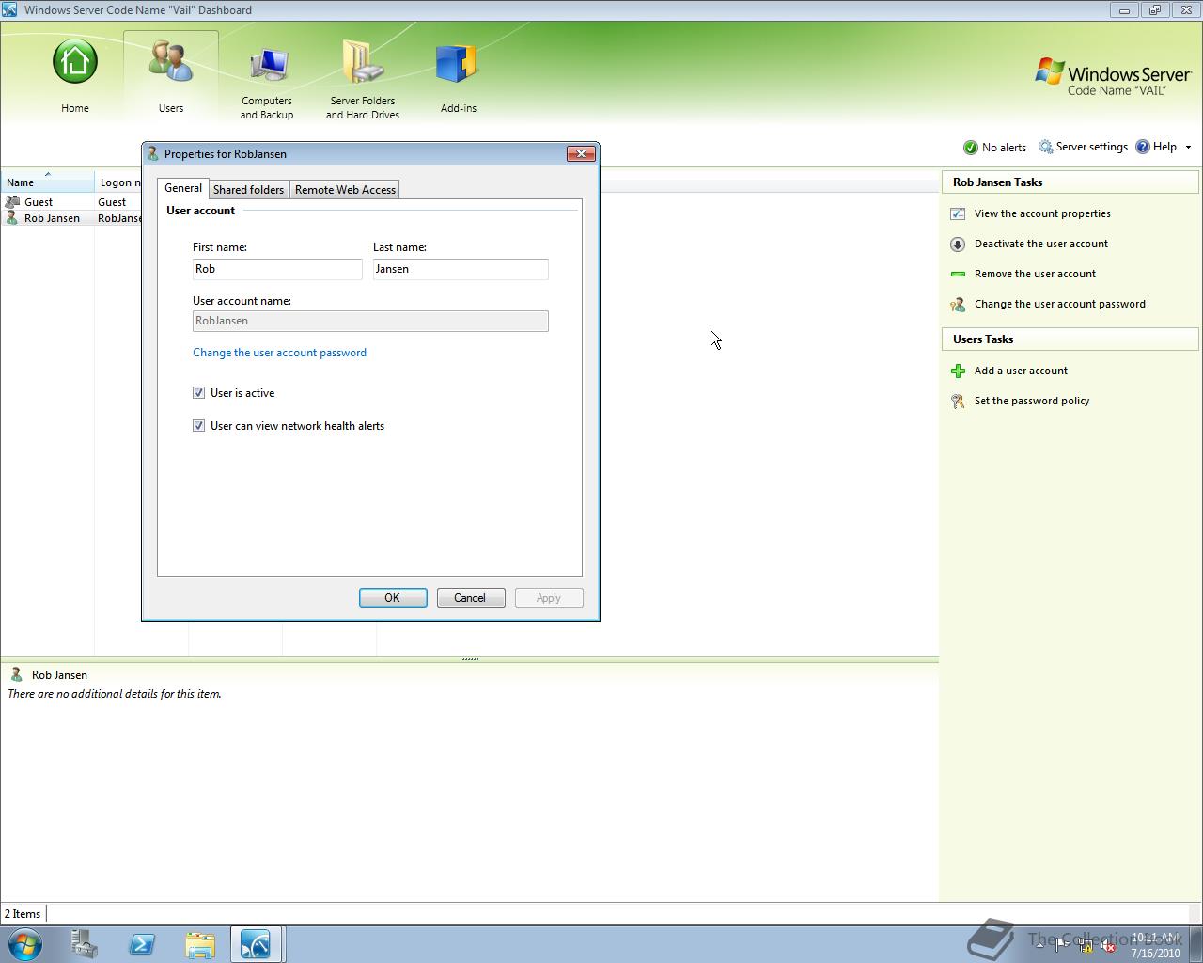Click the No alerts status icon

[x=971, y=148]
